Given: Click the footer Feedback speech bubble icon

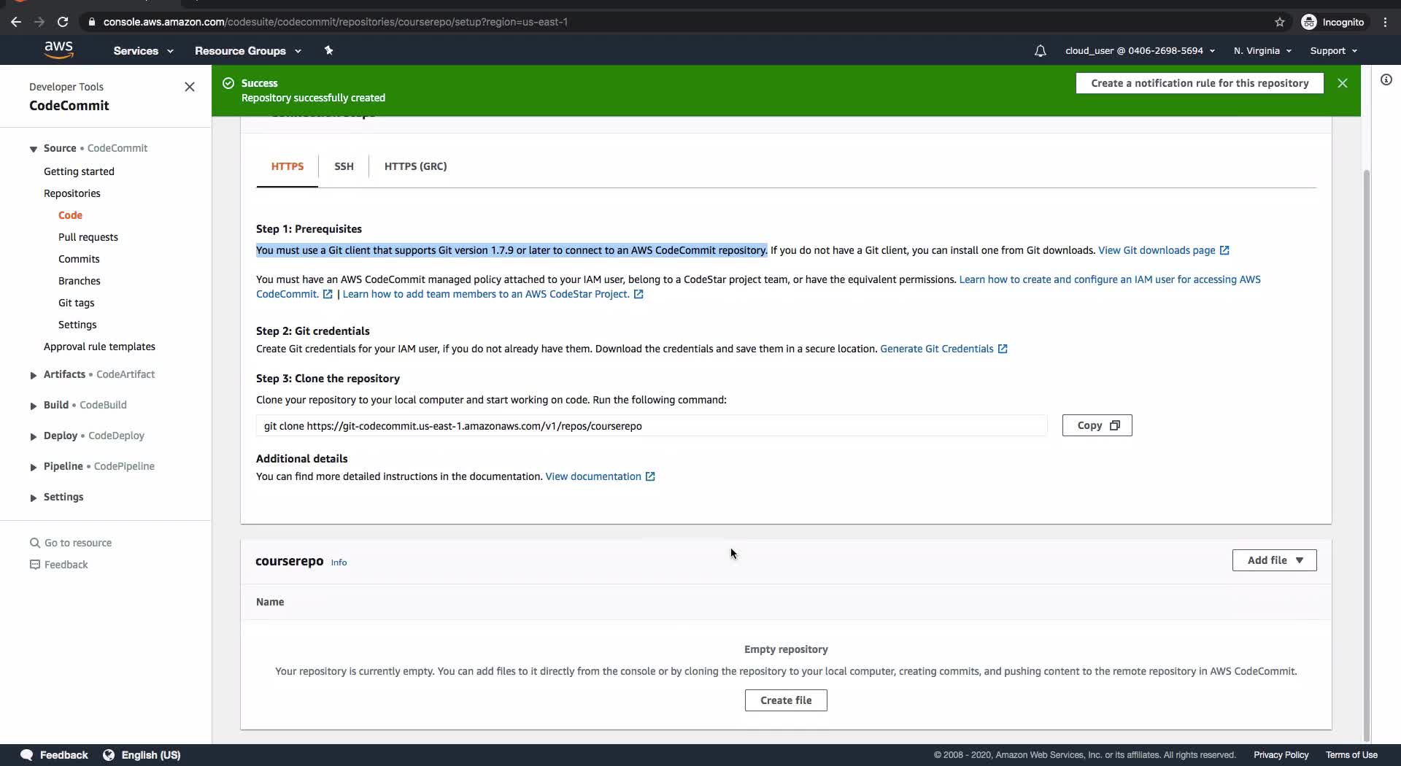Looking at the screenshot, I should click(x=26, y=755).
